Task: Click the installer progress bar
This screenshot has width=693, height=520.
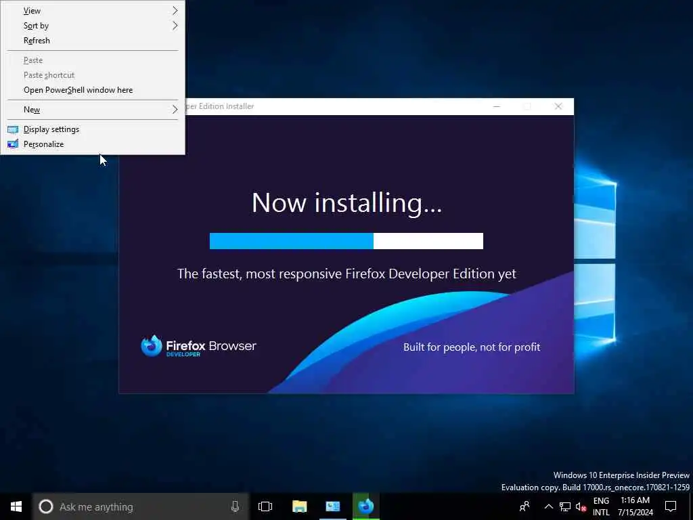Action: (x=346, y=241)
